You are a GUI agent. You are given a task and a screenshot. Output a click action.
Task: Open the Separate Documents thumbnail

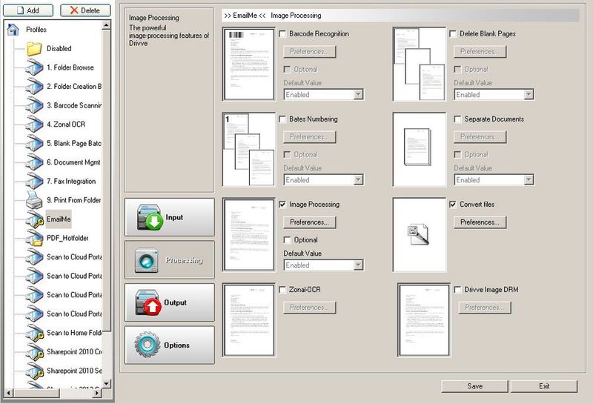point(420,150)
